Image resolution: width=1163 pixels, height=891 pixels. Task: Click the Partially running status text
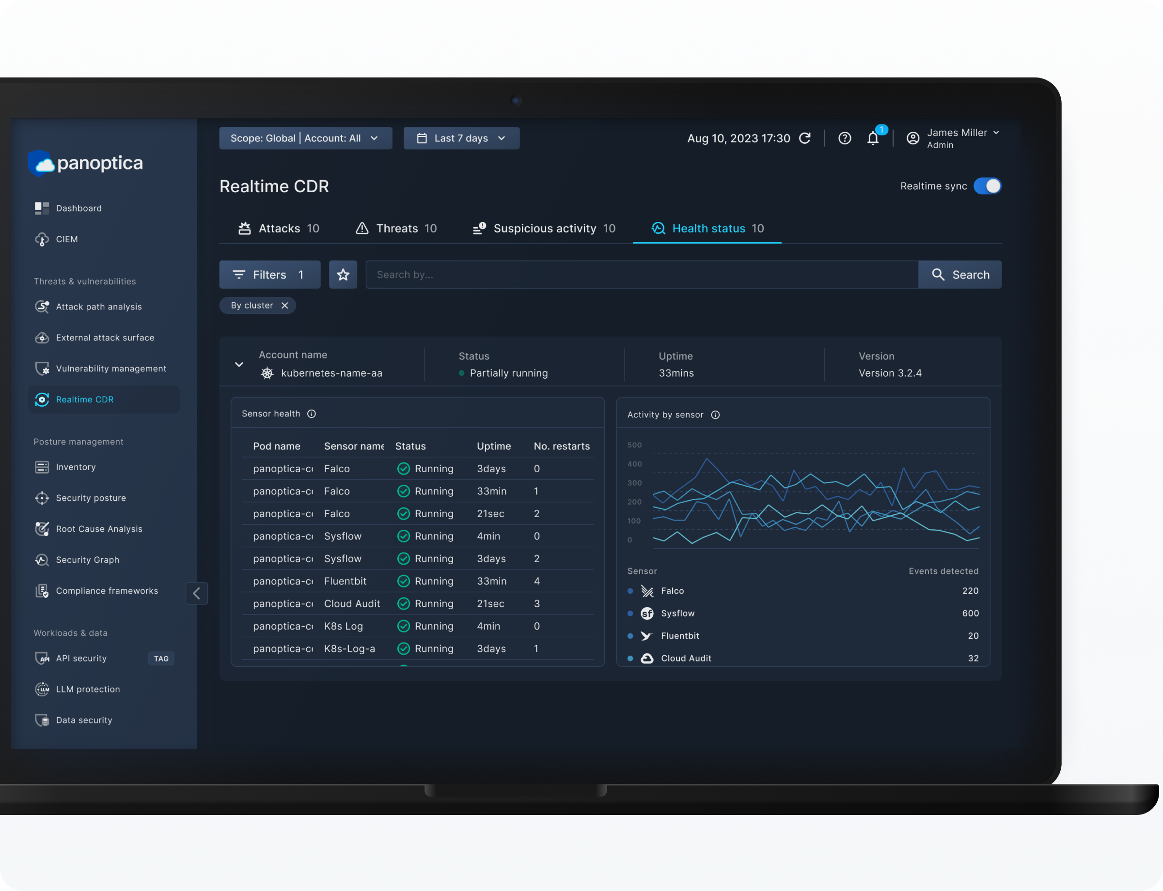pos(508,373)
